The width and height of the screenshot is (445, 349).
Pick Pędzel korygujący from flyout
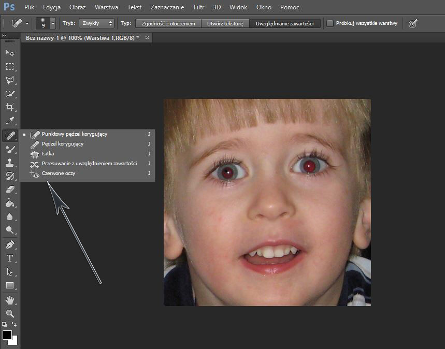tap(87, 144)
